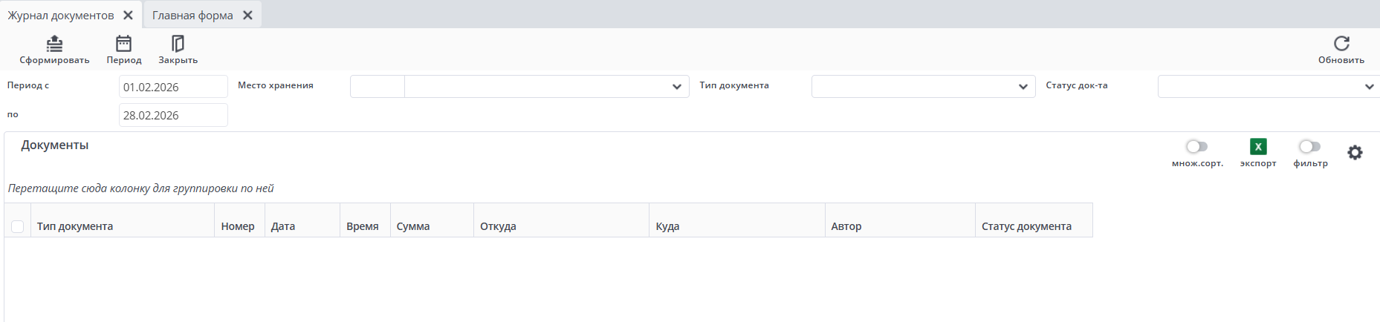Open the Период calendar icon
This screenshot has width=1380, height=322.
[123, 44]
